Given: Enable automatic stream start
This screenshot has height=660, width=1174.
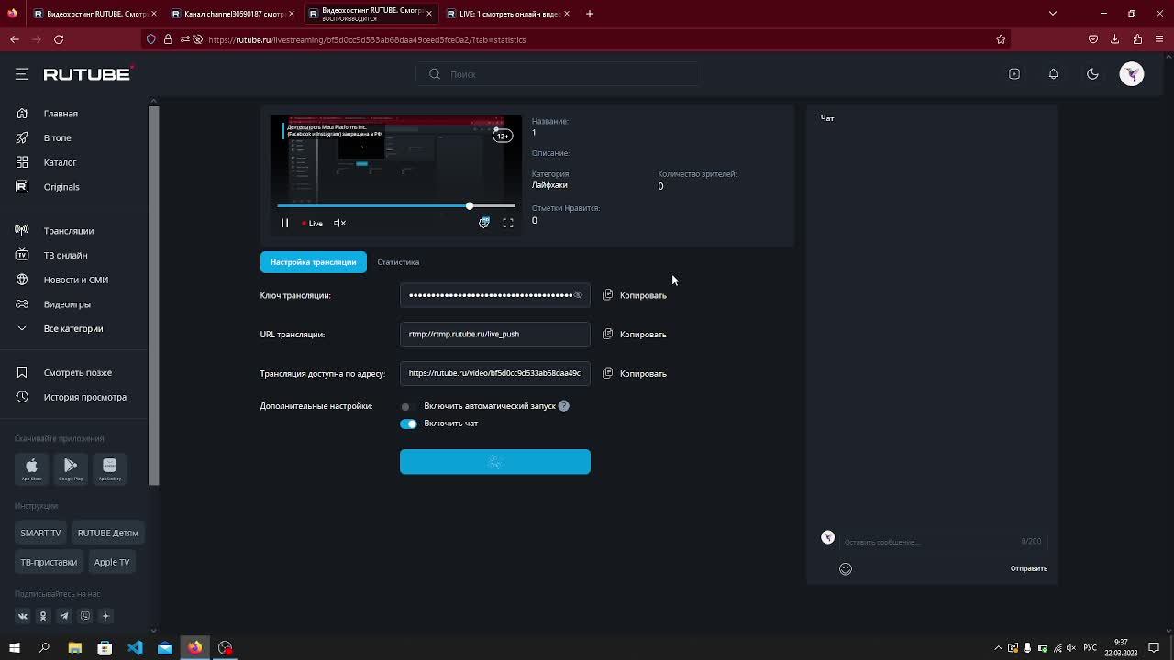Looking at the screenshot, I should 408,406.
